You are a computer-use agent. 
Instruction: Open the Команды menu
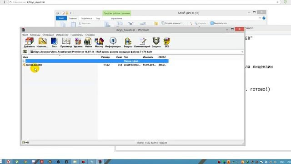tap(35, 35)
